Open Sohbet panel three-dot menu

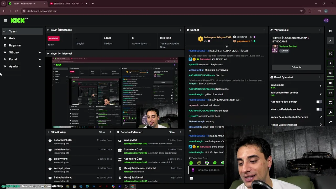pos(264,30)
